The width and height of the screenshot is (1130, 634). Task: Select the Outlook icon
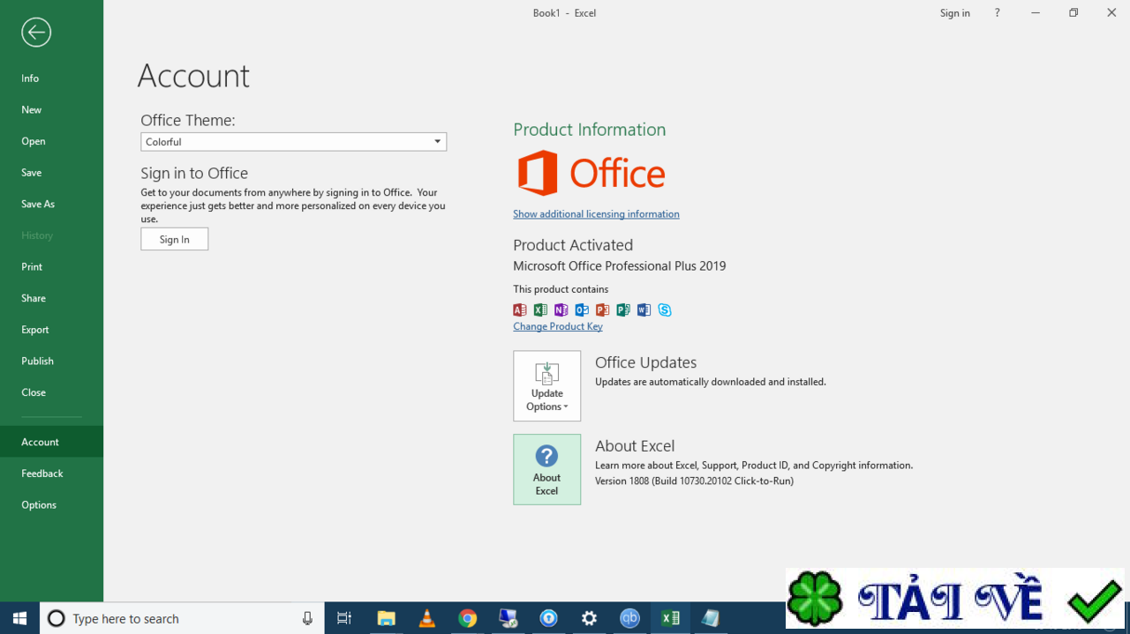(582, 310)
